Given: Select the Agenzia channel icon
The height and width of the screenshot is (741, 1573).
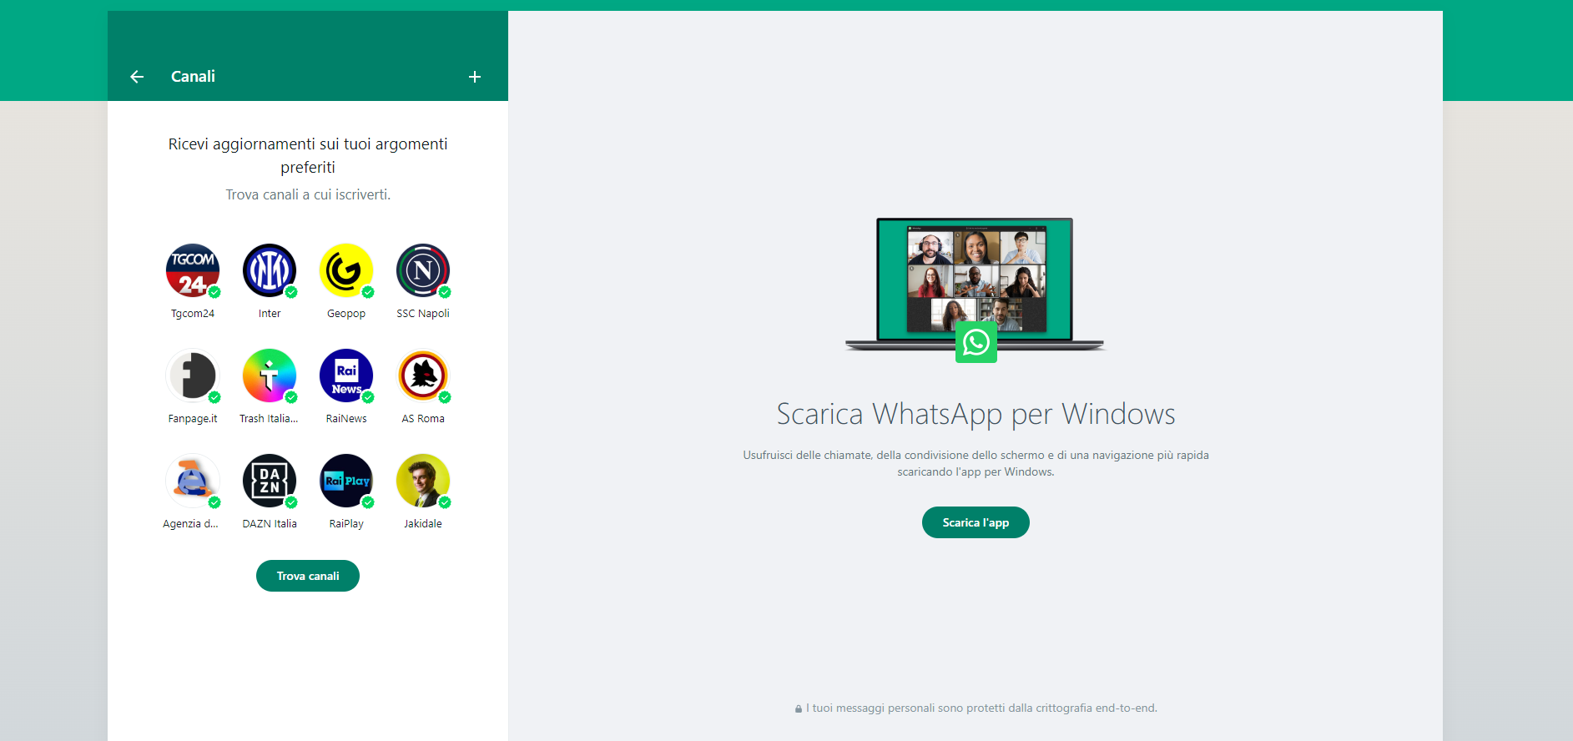Looking at the screenshot, I should 193,481.
